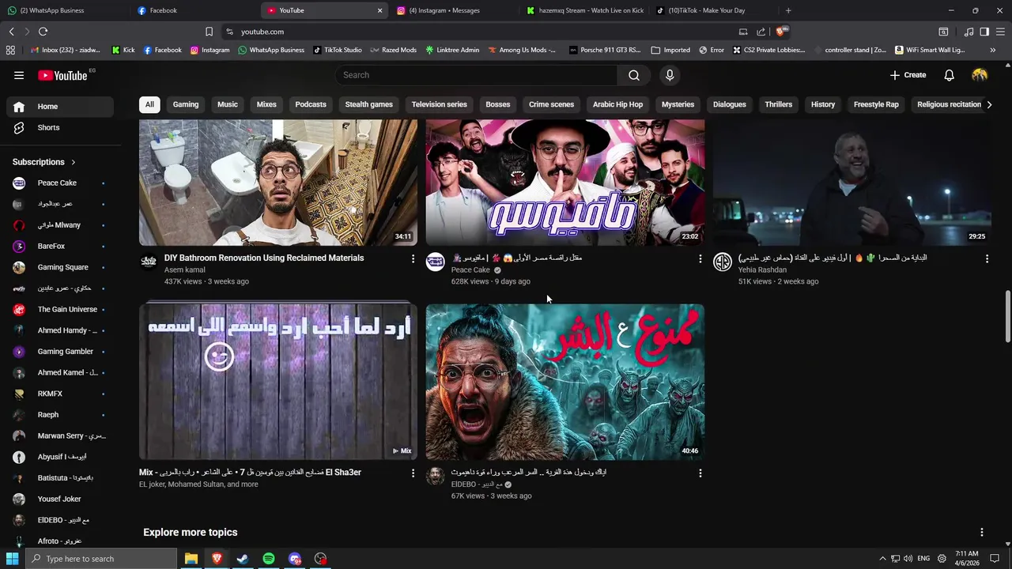Open Spotify from the taskbar
The image size is (1012, 569).
269,559
